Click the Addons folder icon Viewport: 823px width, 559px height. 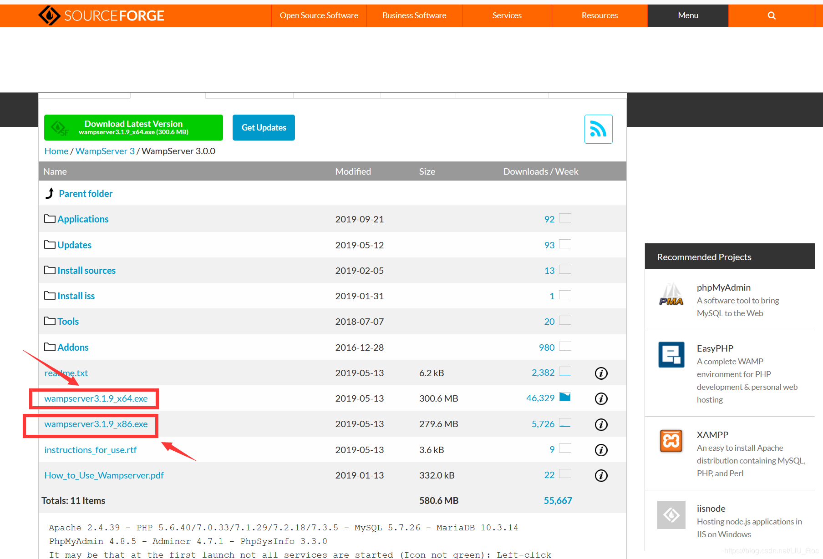(x=50, y=347)
